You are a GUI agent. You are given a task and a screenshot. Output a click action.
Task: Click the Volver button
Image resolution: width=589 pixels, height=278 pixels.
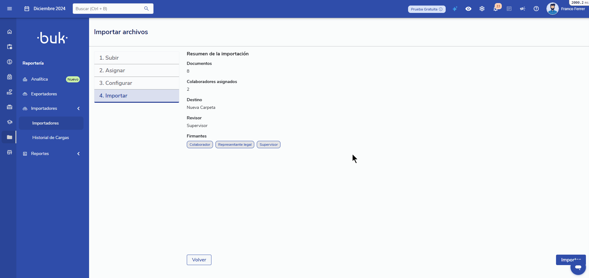coord(199,260)
